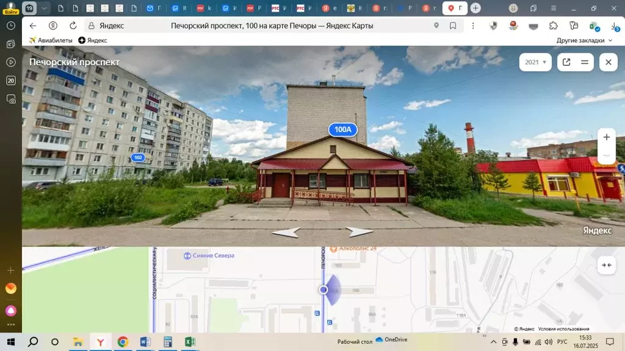The image size is (625, 351).
Task: Open the play-circle icon in left sidebar
Action: click(11, 62)
